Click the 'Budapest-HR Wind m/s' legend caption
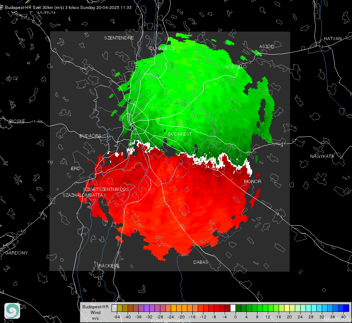352x323 pixels. tap(95, 313)
